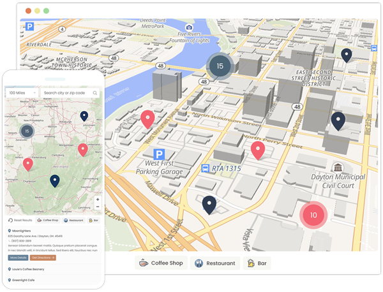Toggle the desktop Bar filter
383x292 pixels.
click(x=259, y=263)
